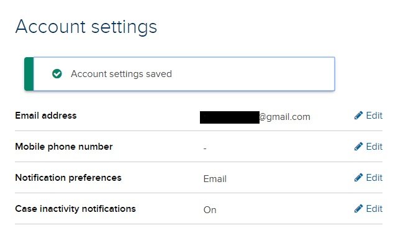Click the pencil icon for Email address
398x233 pixels.
(358, 116)
